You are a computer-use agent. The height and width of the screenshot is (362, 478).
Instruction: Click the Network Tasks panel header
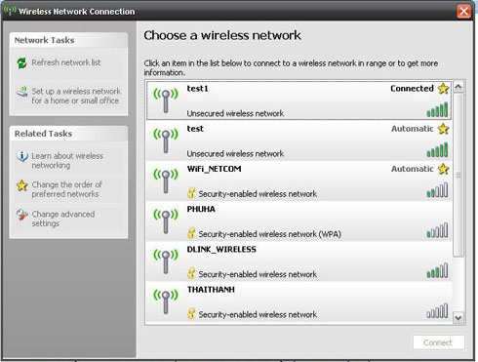(68, 40)
